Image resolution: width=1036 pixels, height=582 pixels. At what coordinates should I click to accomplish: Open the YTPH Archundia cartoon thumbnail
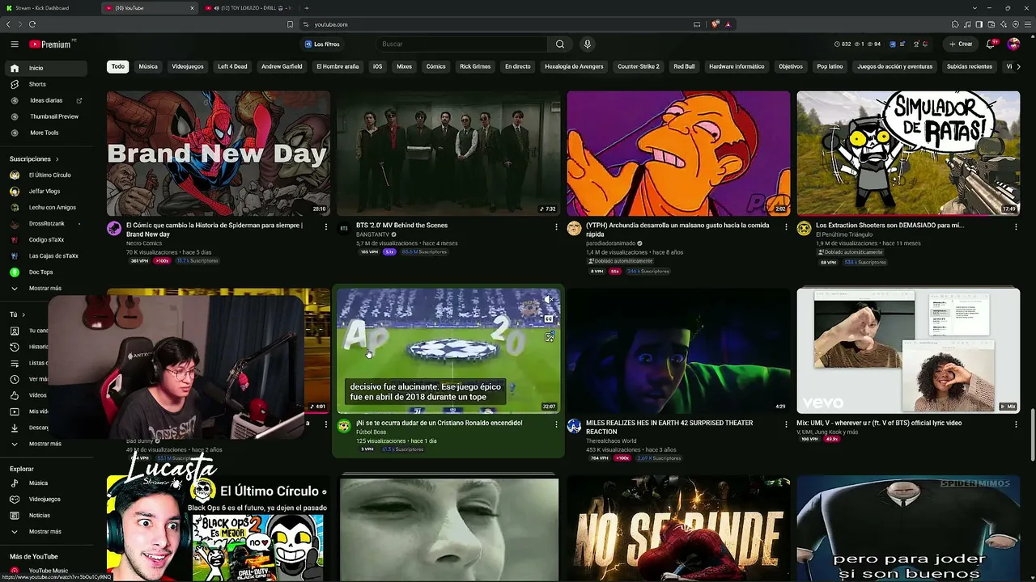point(678,154)
